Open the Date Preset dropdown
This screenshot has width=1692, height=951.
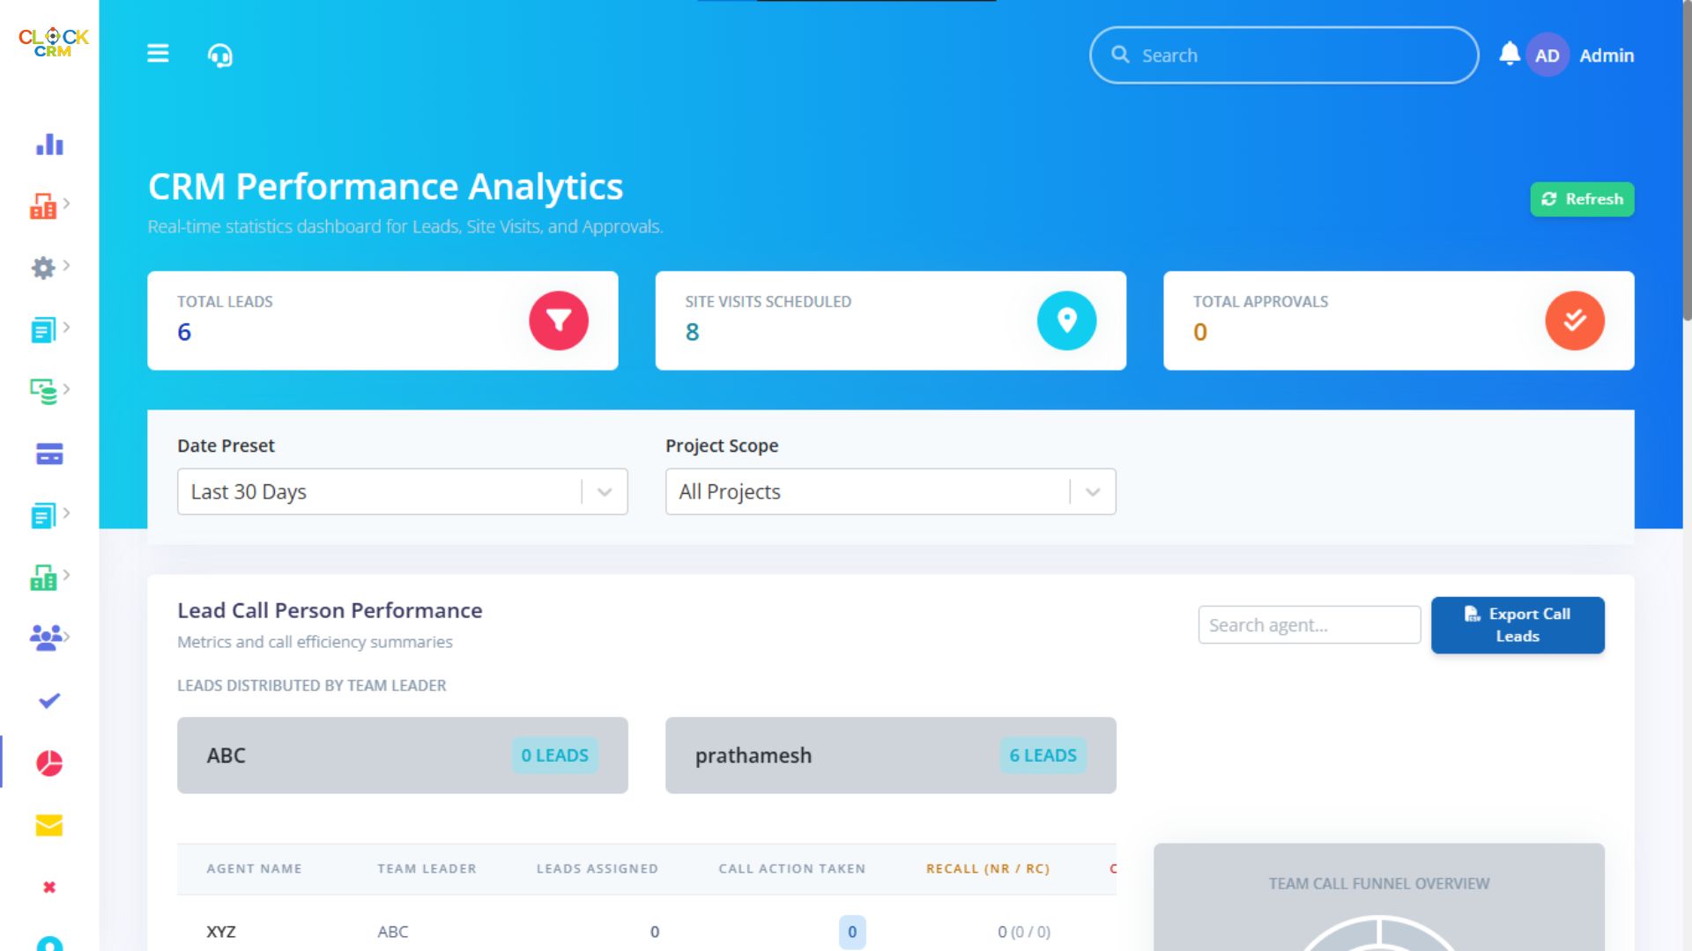(x=402, y=491)
